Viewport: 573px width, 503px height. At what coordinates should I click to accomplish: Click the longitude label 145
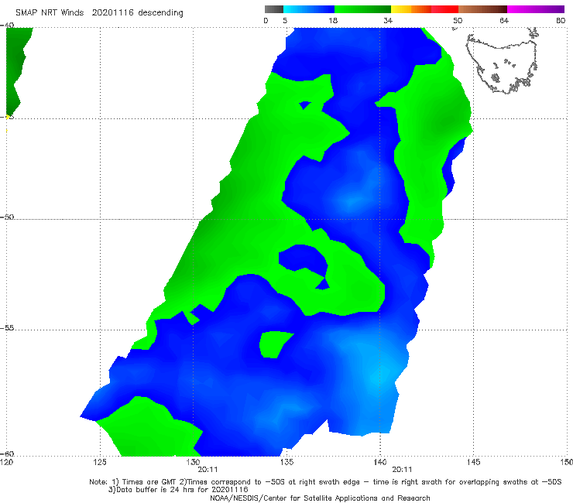click(474, 462)
